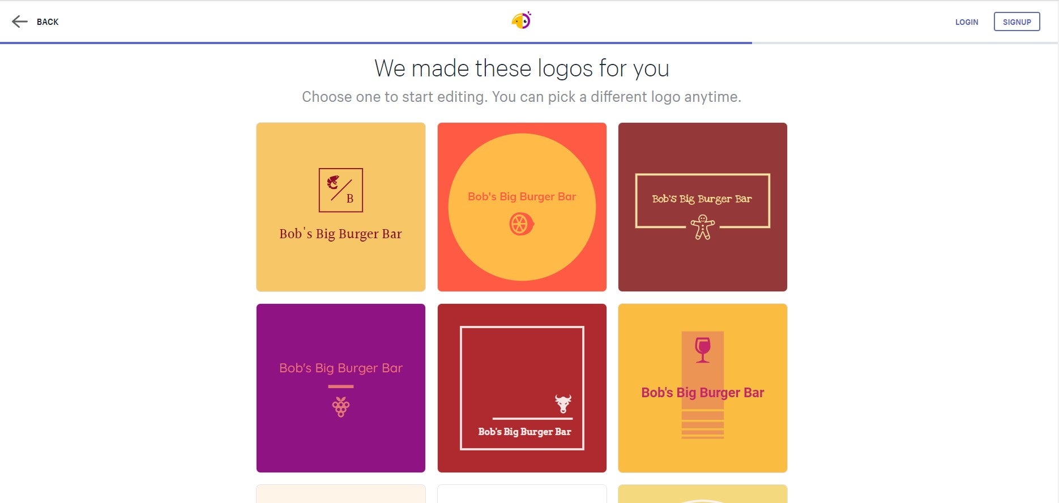This screenshot has width=1059, height=503.
Task: Click the progress bar below the header
Action: pos(376,41)
